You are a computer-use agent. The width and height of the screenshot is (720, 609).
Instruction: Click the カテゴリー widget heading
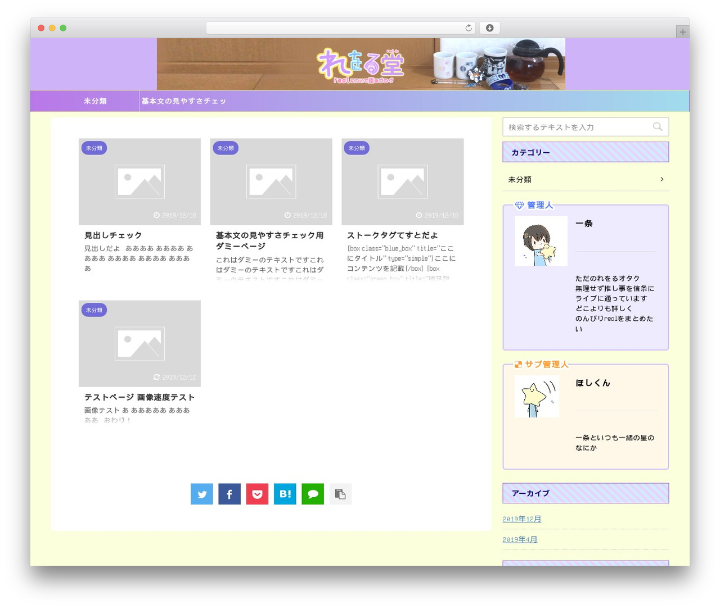pyautogui.click(x=586, y=152)
